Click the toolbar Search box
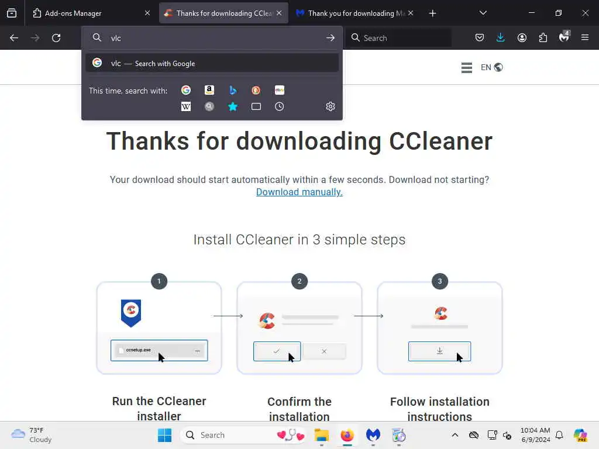Screen dimensions: 599x449 pos(399,38)
